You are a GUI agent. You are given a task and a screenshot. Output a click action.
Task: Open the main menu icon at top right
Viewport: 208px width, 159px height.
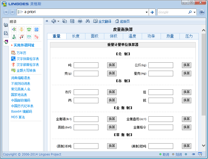202,12
